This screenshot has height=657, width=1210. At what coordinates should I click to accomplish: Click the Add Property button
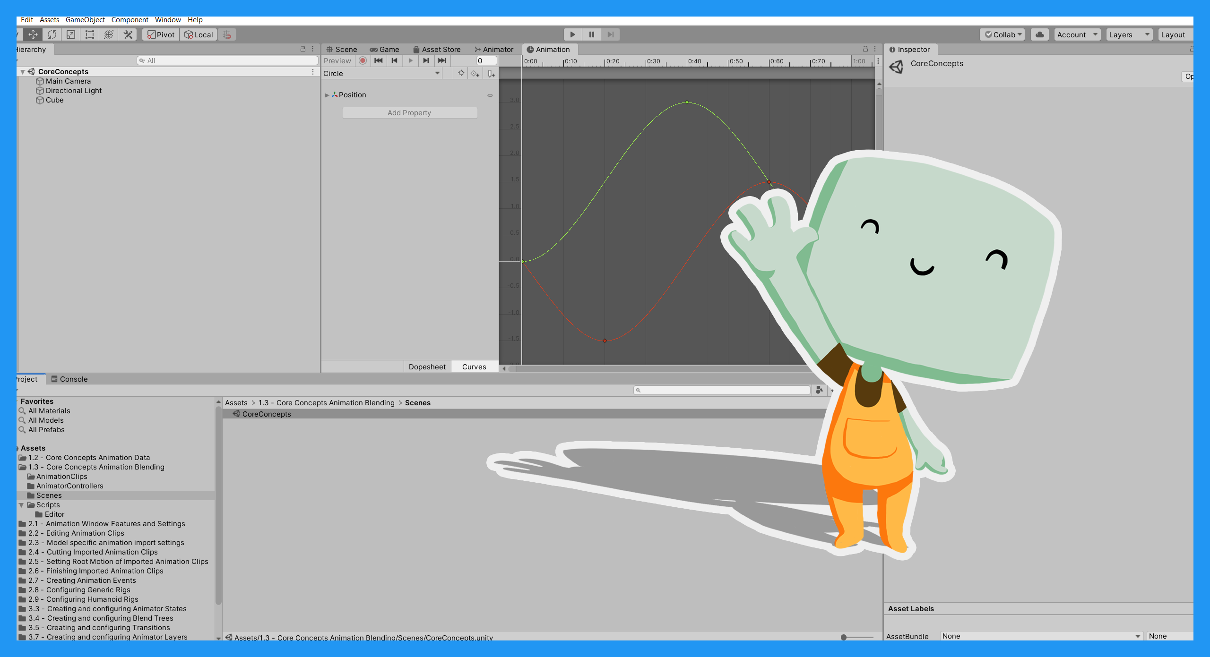pos(409,112)
